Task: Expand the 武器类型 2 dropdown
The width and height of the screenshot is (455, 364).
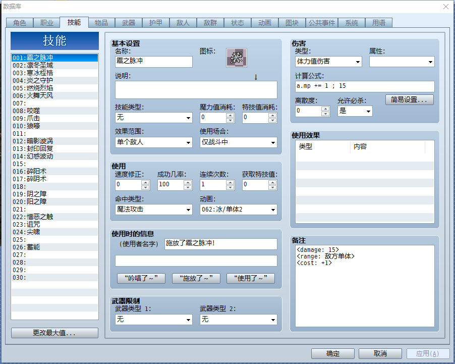Action: point(239,320)
